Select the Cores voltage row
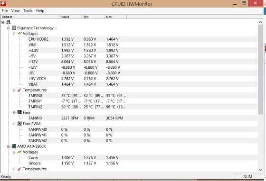Screen dimensions: 266x181 (x=142, y=157)
